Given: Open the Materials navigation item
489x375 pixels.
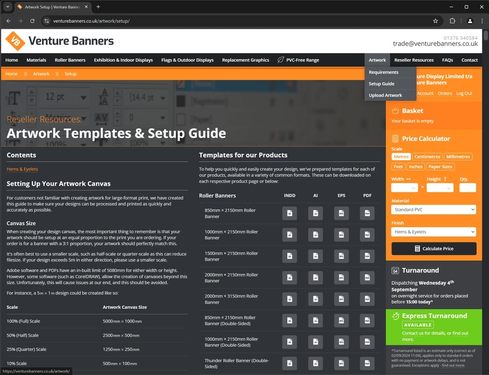Looking at the screenshot, I should (36, 60).
